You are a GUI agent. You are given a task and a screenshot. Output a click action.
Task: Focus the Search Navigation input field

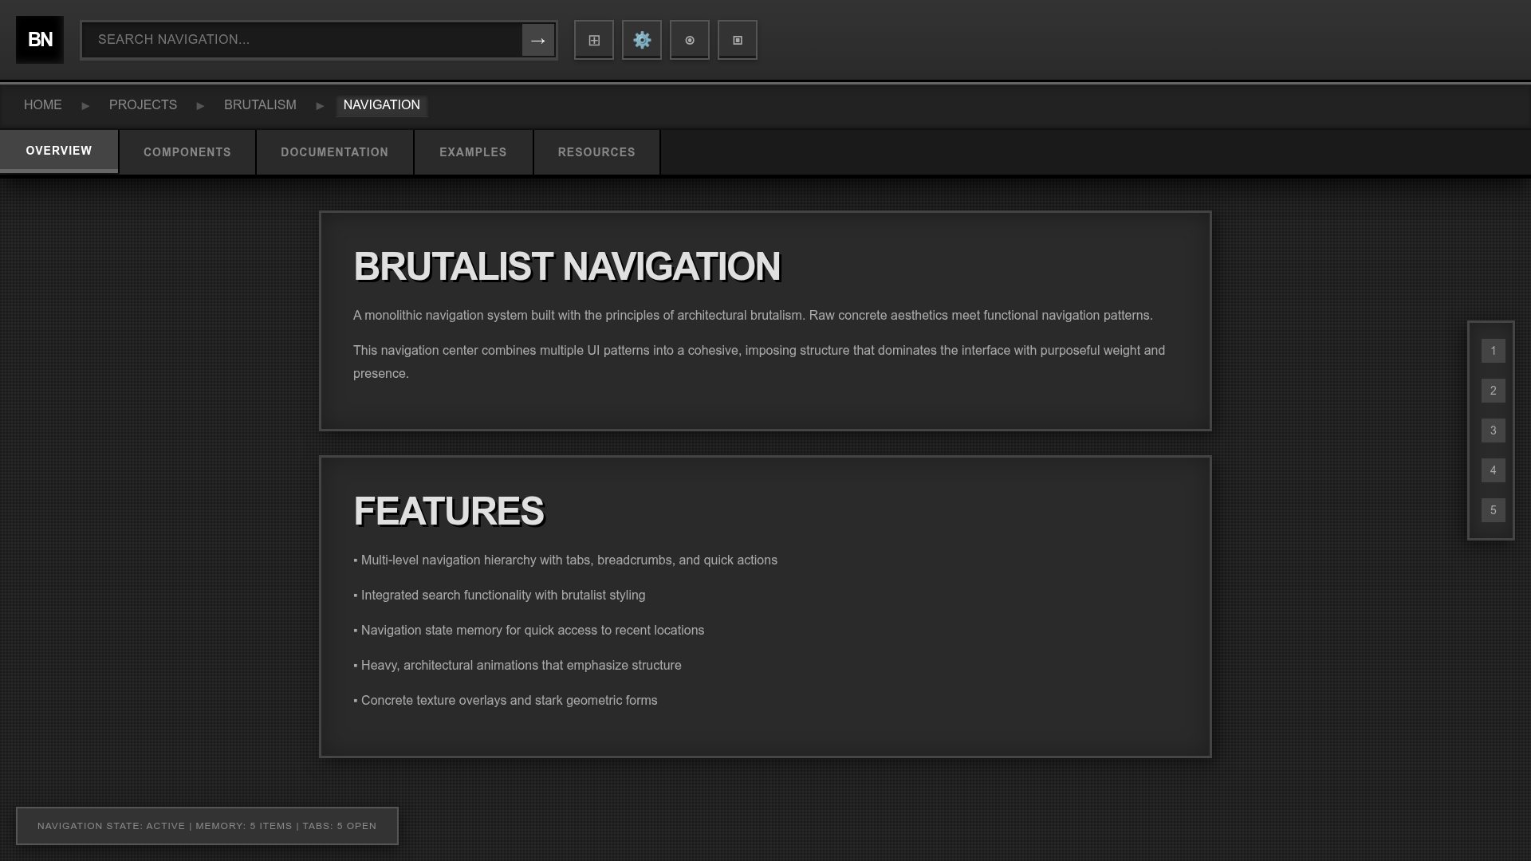(x=303, y=40)
